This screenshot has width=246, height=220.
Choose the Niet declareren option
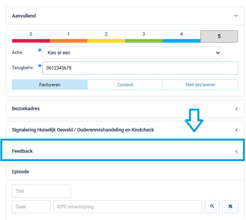click(200, 85)
